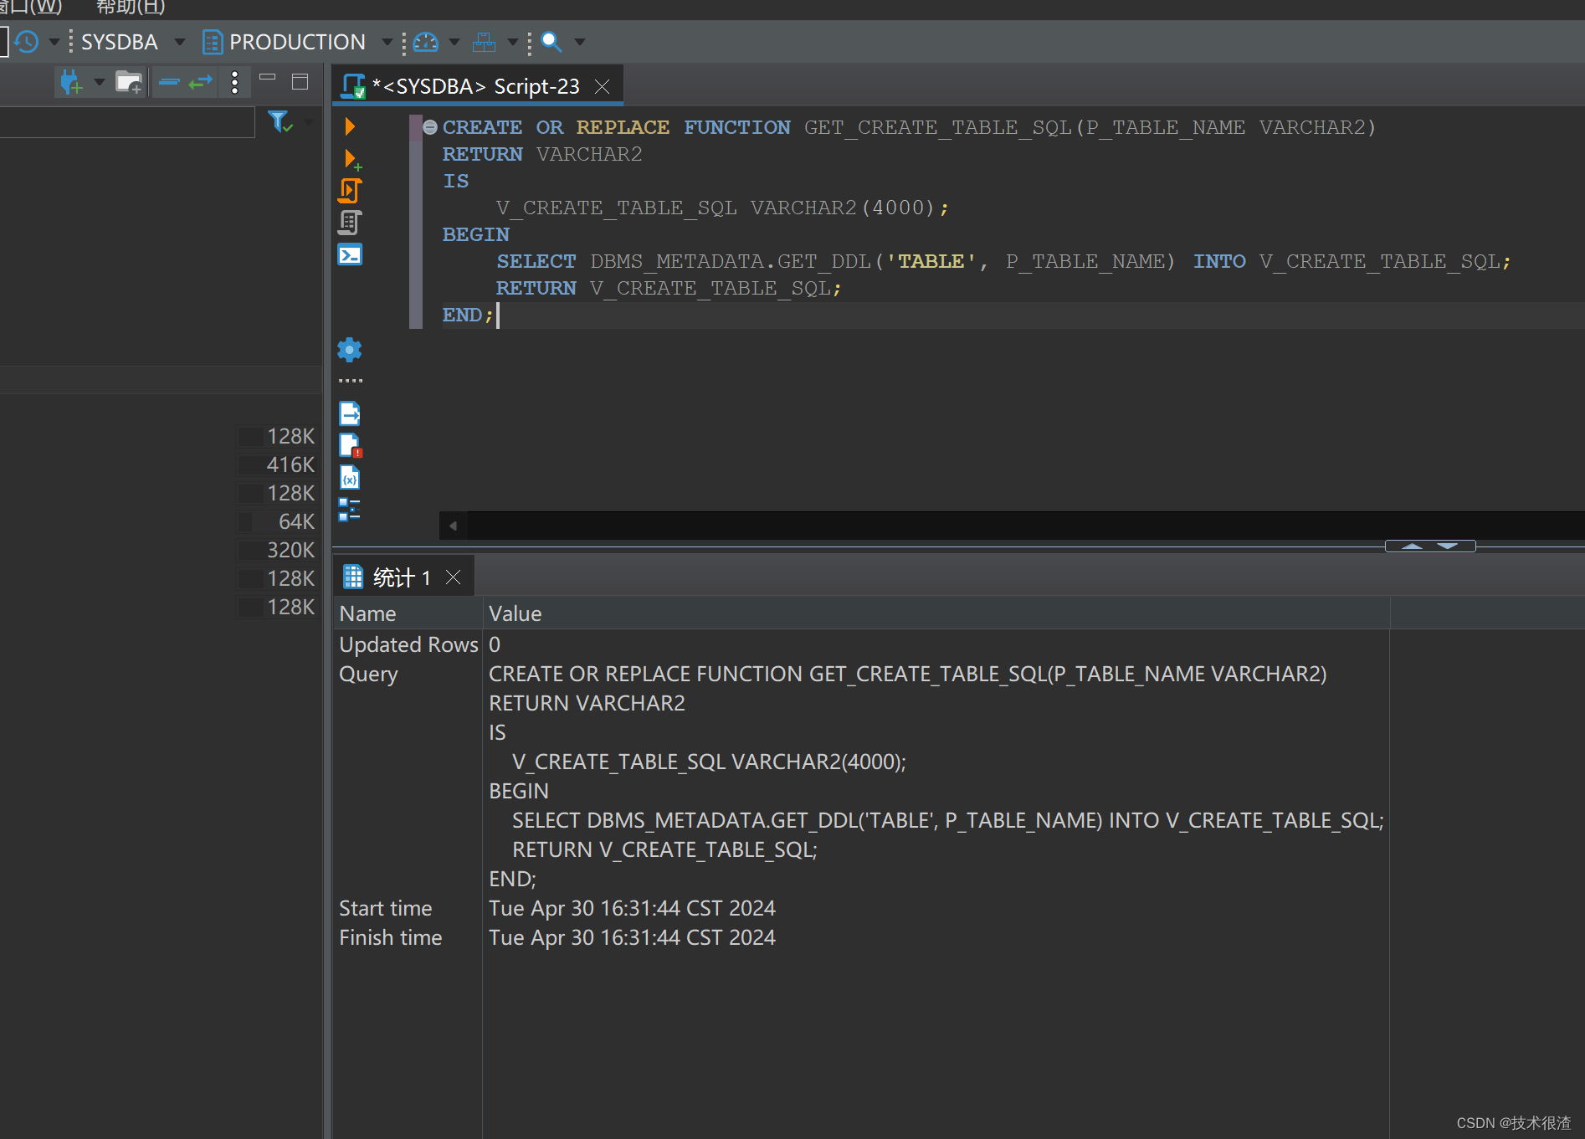
Task: Select the Query name cell
Action: click(368, 674)
